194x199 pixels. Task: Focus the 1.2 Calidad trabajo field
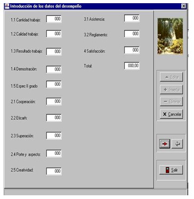click(54, 34)
